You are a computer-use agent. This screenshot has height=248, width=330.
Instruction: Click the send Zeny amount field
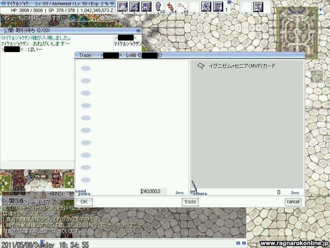pyautogui.click(x=153, y=191)
